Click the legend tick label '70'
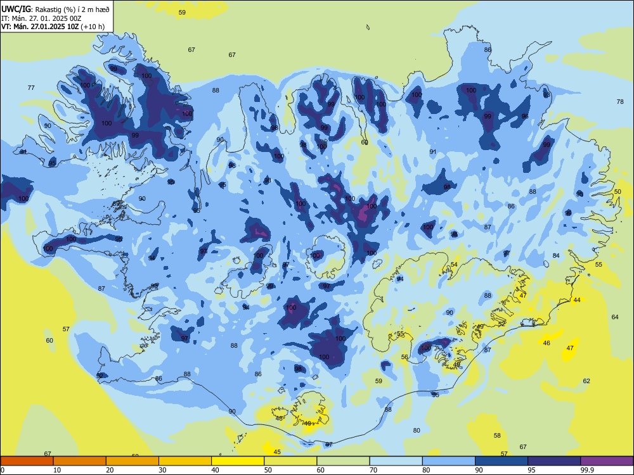This screenshot has height=475, width=634. pos(373,470)
